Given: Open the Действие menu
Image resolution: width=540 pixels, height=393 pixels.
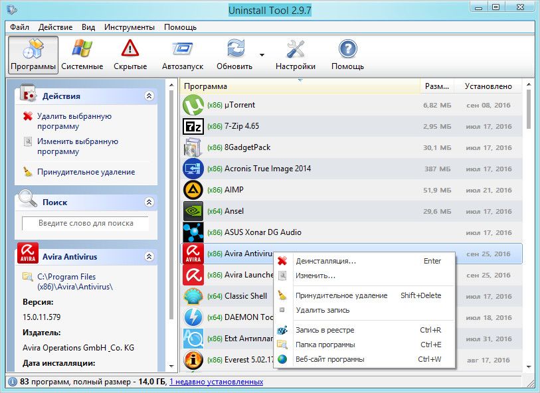Looking at the screenshot, I should point(55,27).
